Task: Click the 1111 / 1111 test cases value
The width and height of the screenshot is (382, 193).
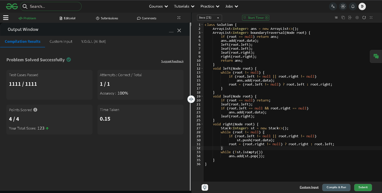Action: 23,84
